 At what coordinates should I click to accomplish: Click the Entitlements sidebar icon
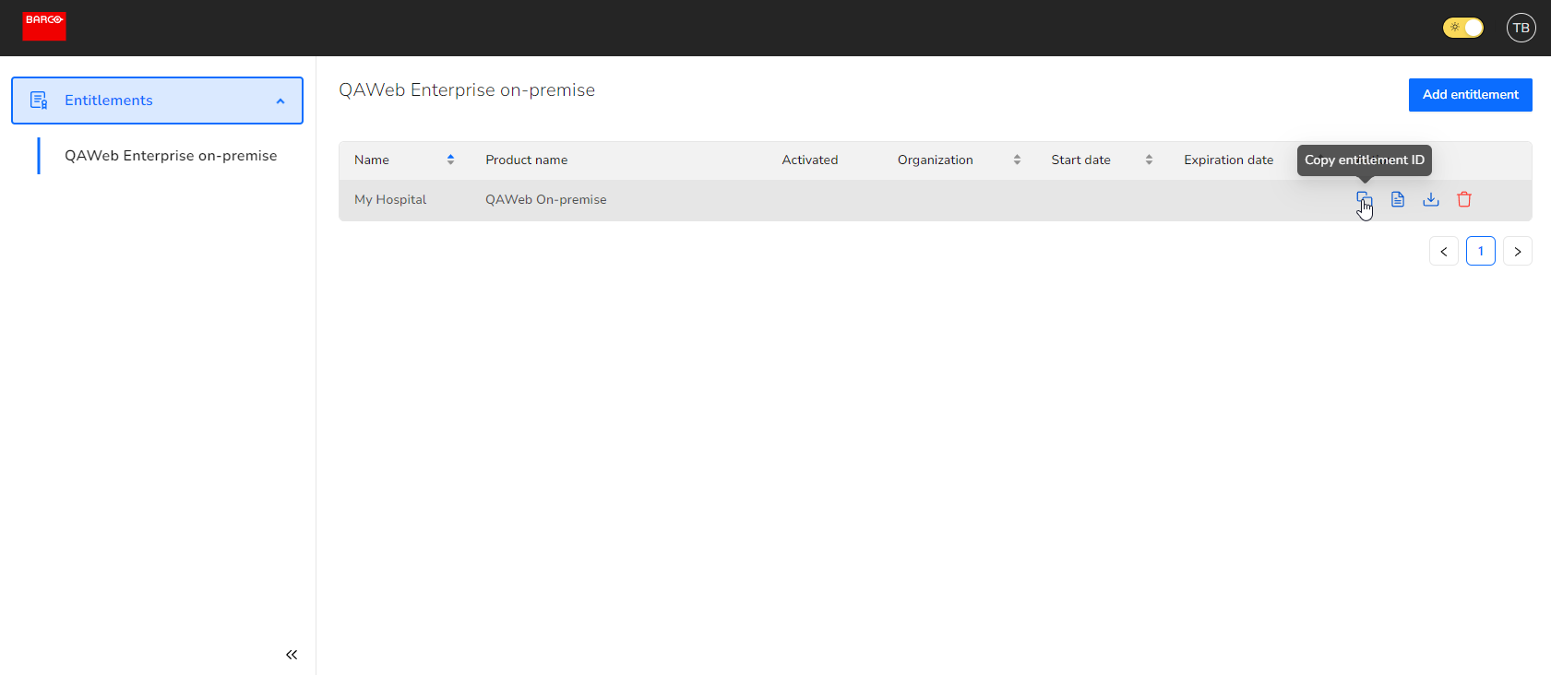click(39, 101)
